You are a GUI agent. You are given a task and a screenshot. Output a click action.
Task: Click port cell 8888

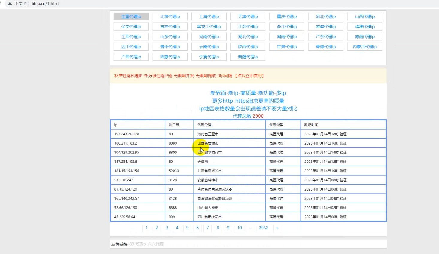pyautogui.click(x=179, y=208)
